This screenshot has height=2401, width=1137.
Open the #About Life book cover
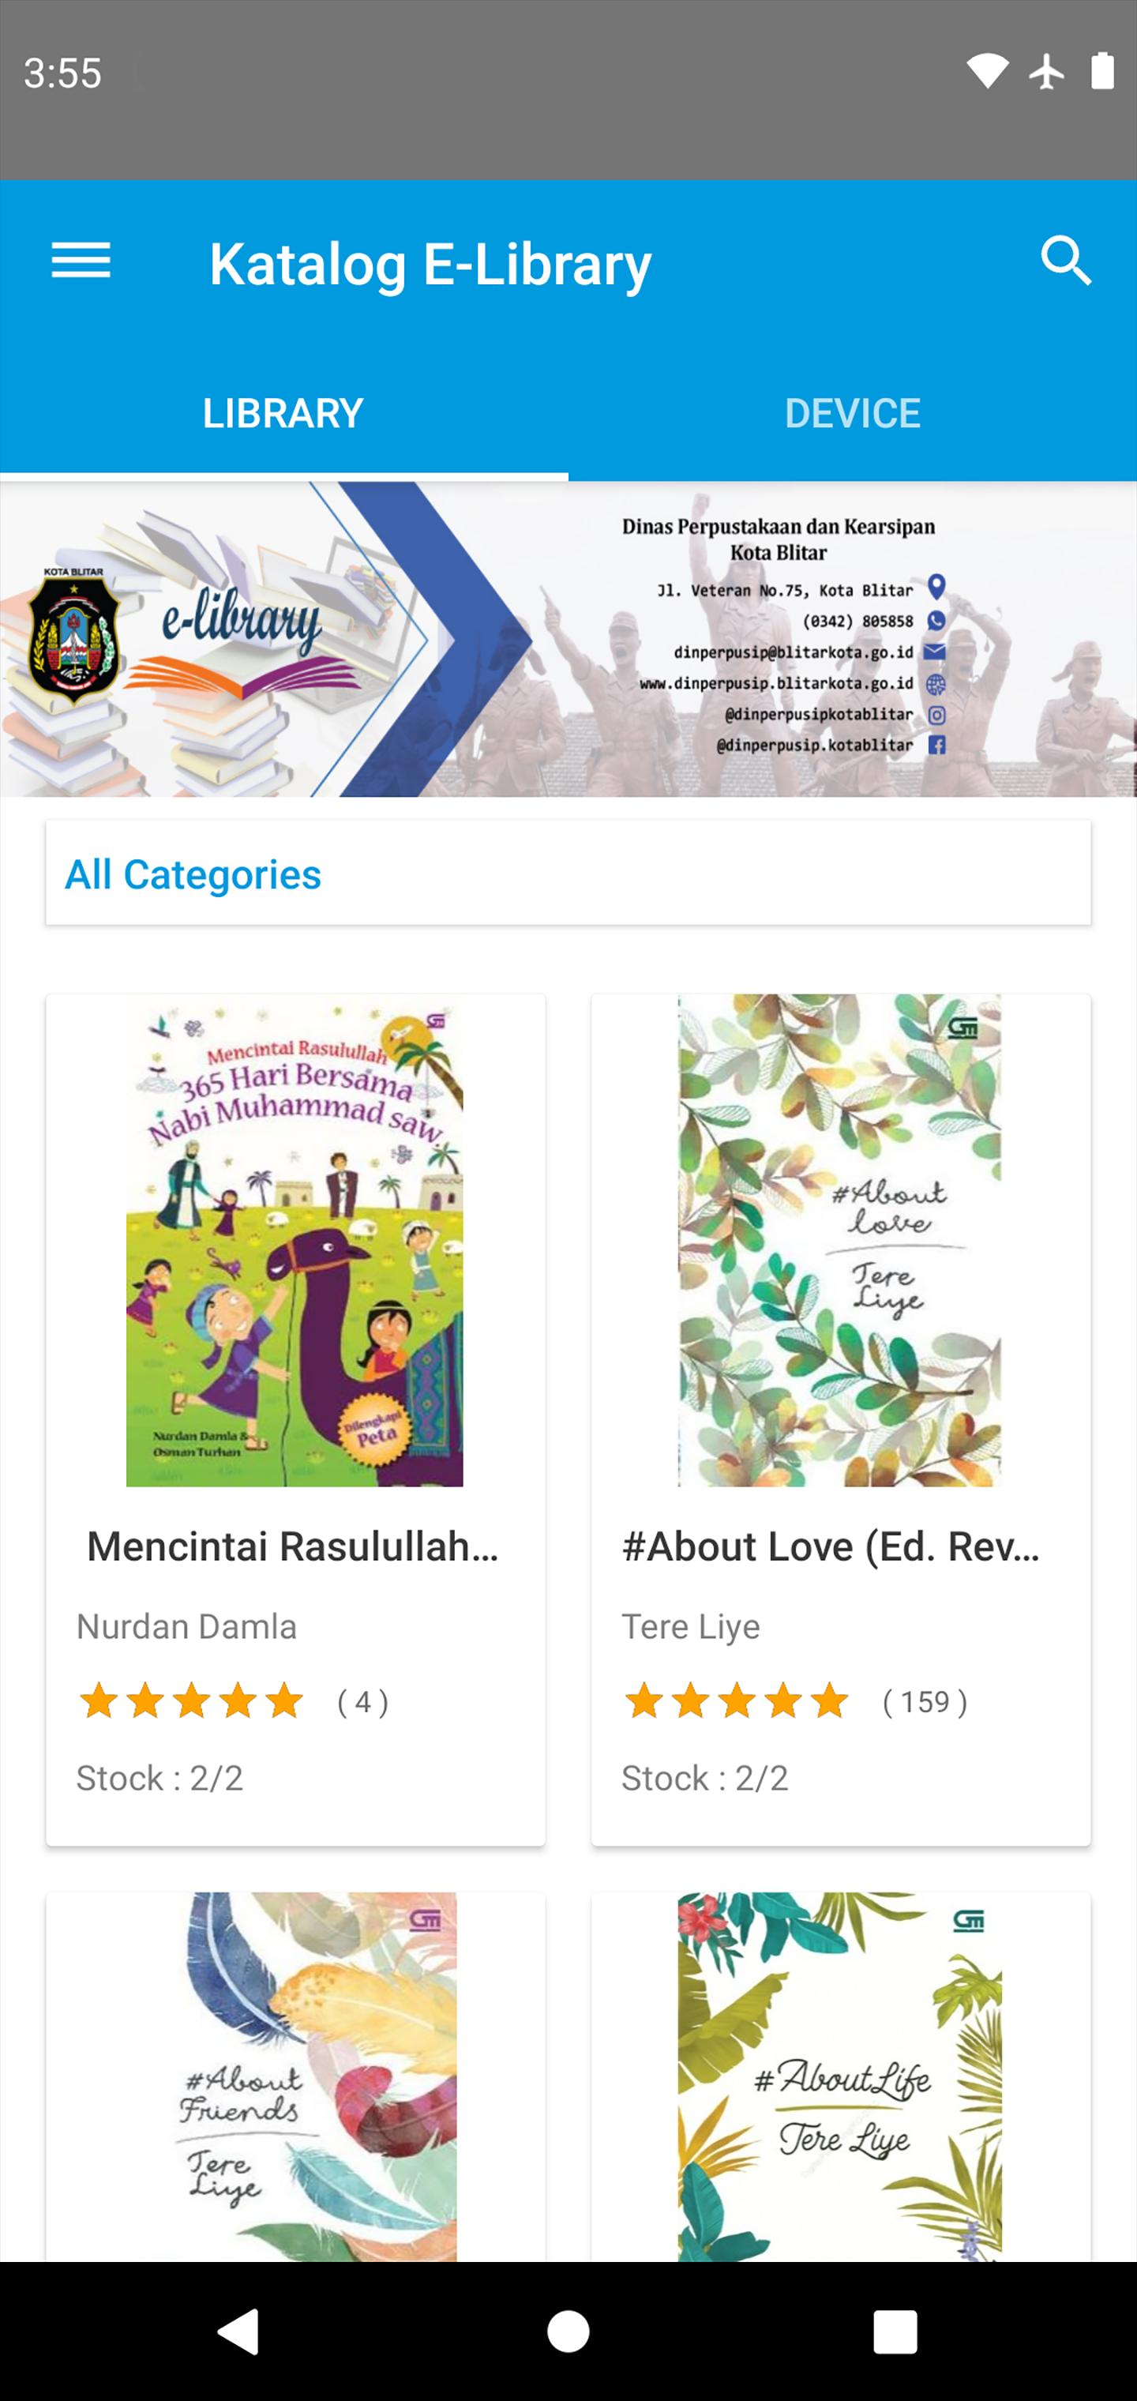[839, 2076]
